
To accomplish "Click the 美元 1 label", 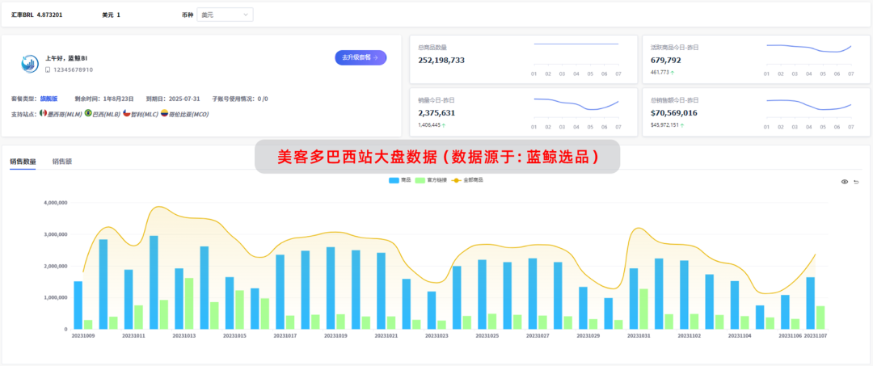I will pyautogui.click(x=111, y=15).
